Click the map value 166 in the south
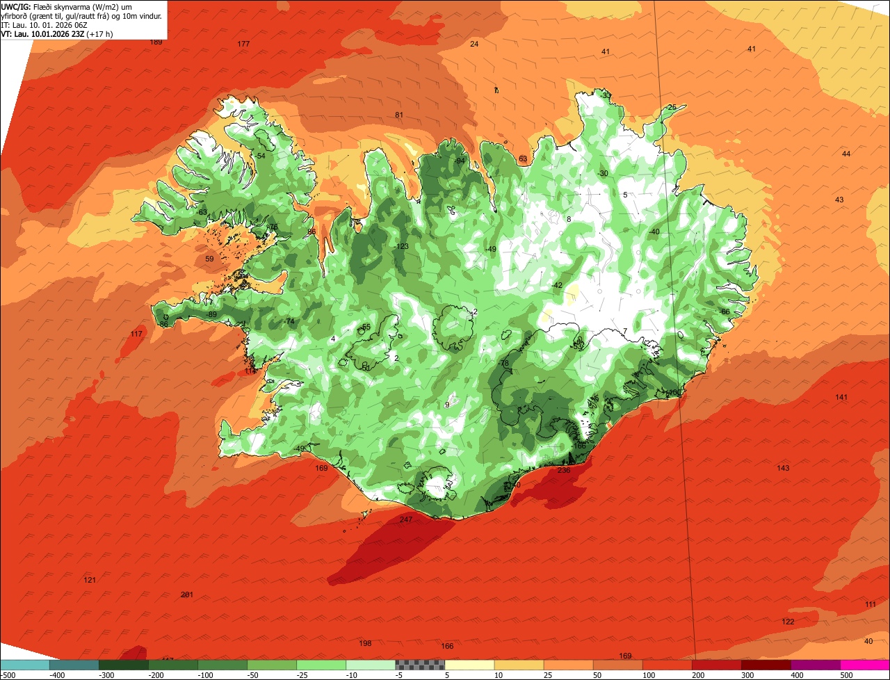The width and height of the screenshot is (890, 680). pos(447,647)
